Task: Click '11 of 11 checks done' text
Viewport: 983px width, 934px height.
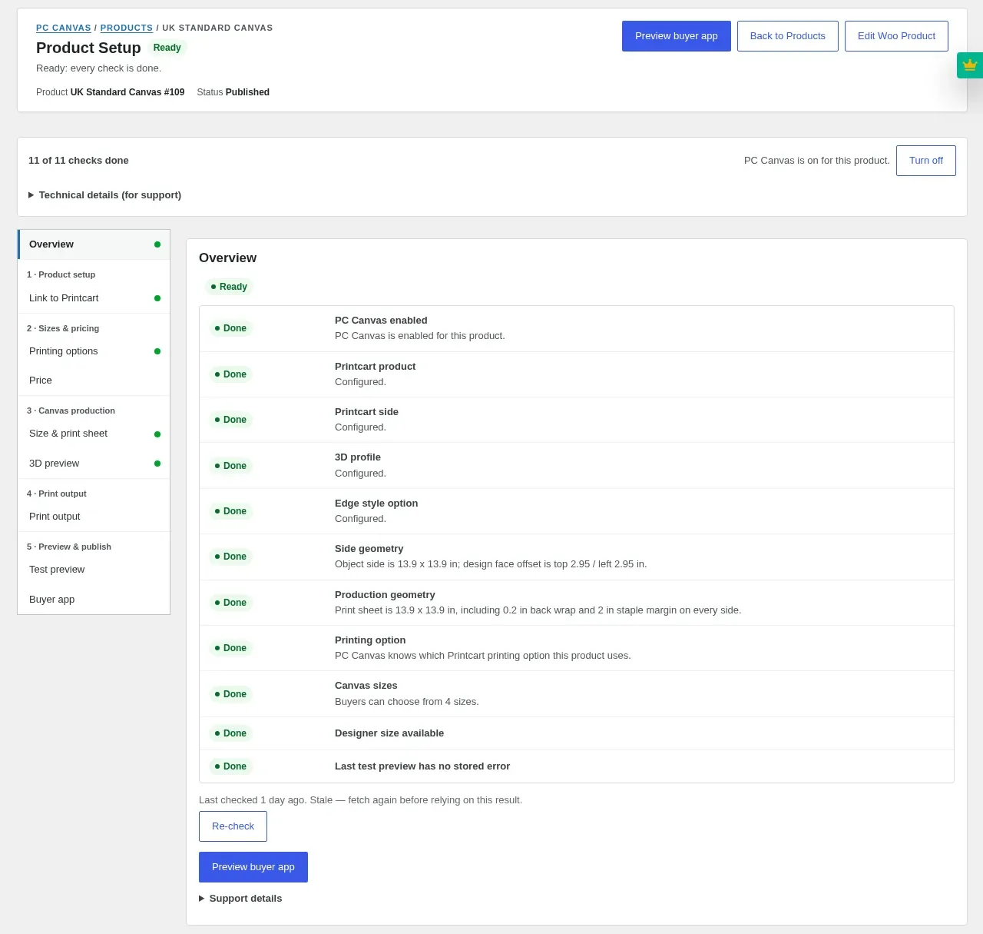Action: 78,161
